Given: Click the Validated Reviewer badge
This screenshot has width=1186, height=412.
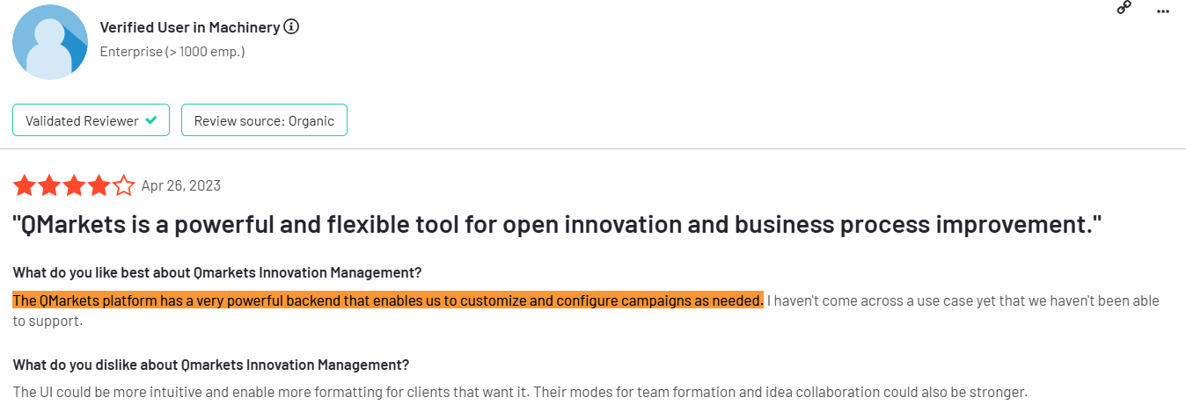Looking at the screenshot, I should pos(92,120).
